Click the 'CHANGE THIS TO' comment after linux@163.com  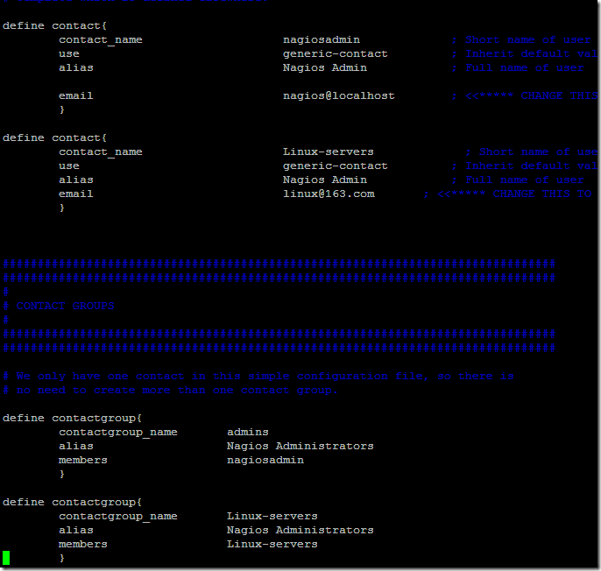(542, 194)
